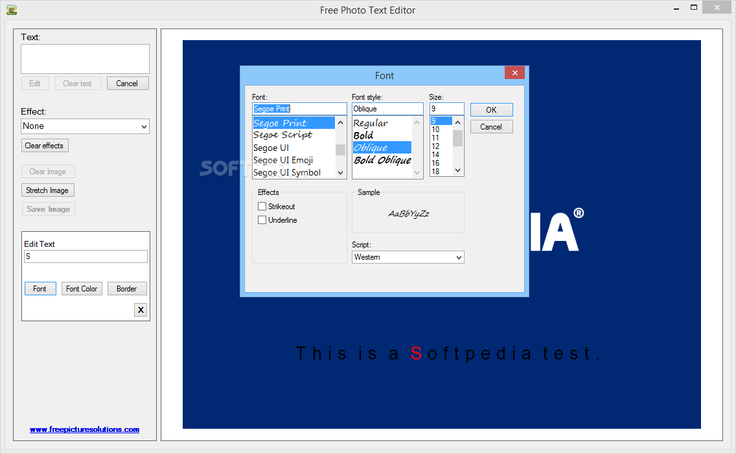The height and width of the screenshot is (454, 736).
Task: Select Segoe UI in font list
Action: [294, 148]
